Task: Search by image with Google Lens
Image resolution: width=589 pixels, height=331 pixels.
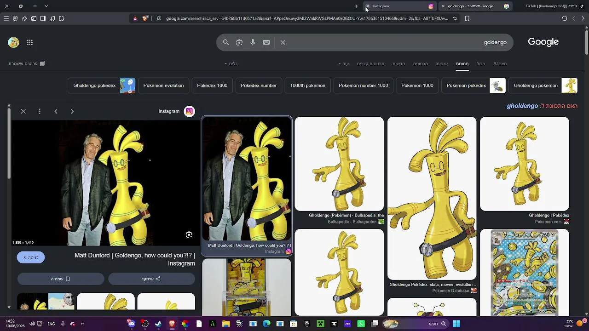Action: [239, 42]
